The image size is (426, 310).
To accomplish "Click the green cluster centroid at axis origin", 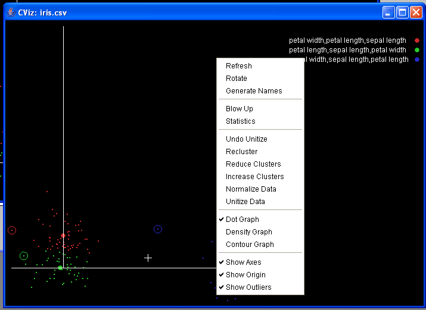I will point(60,268).
